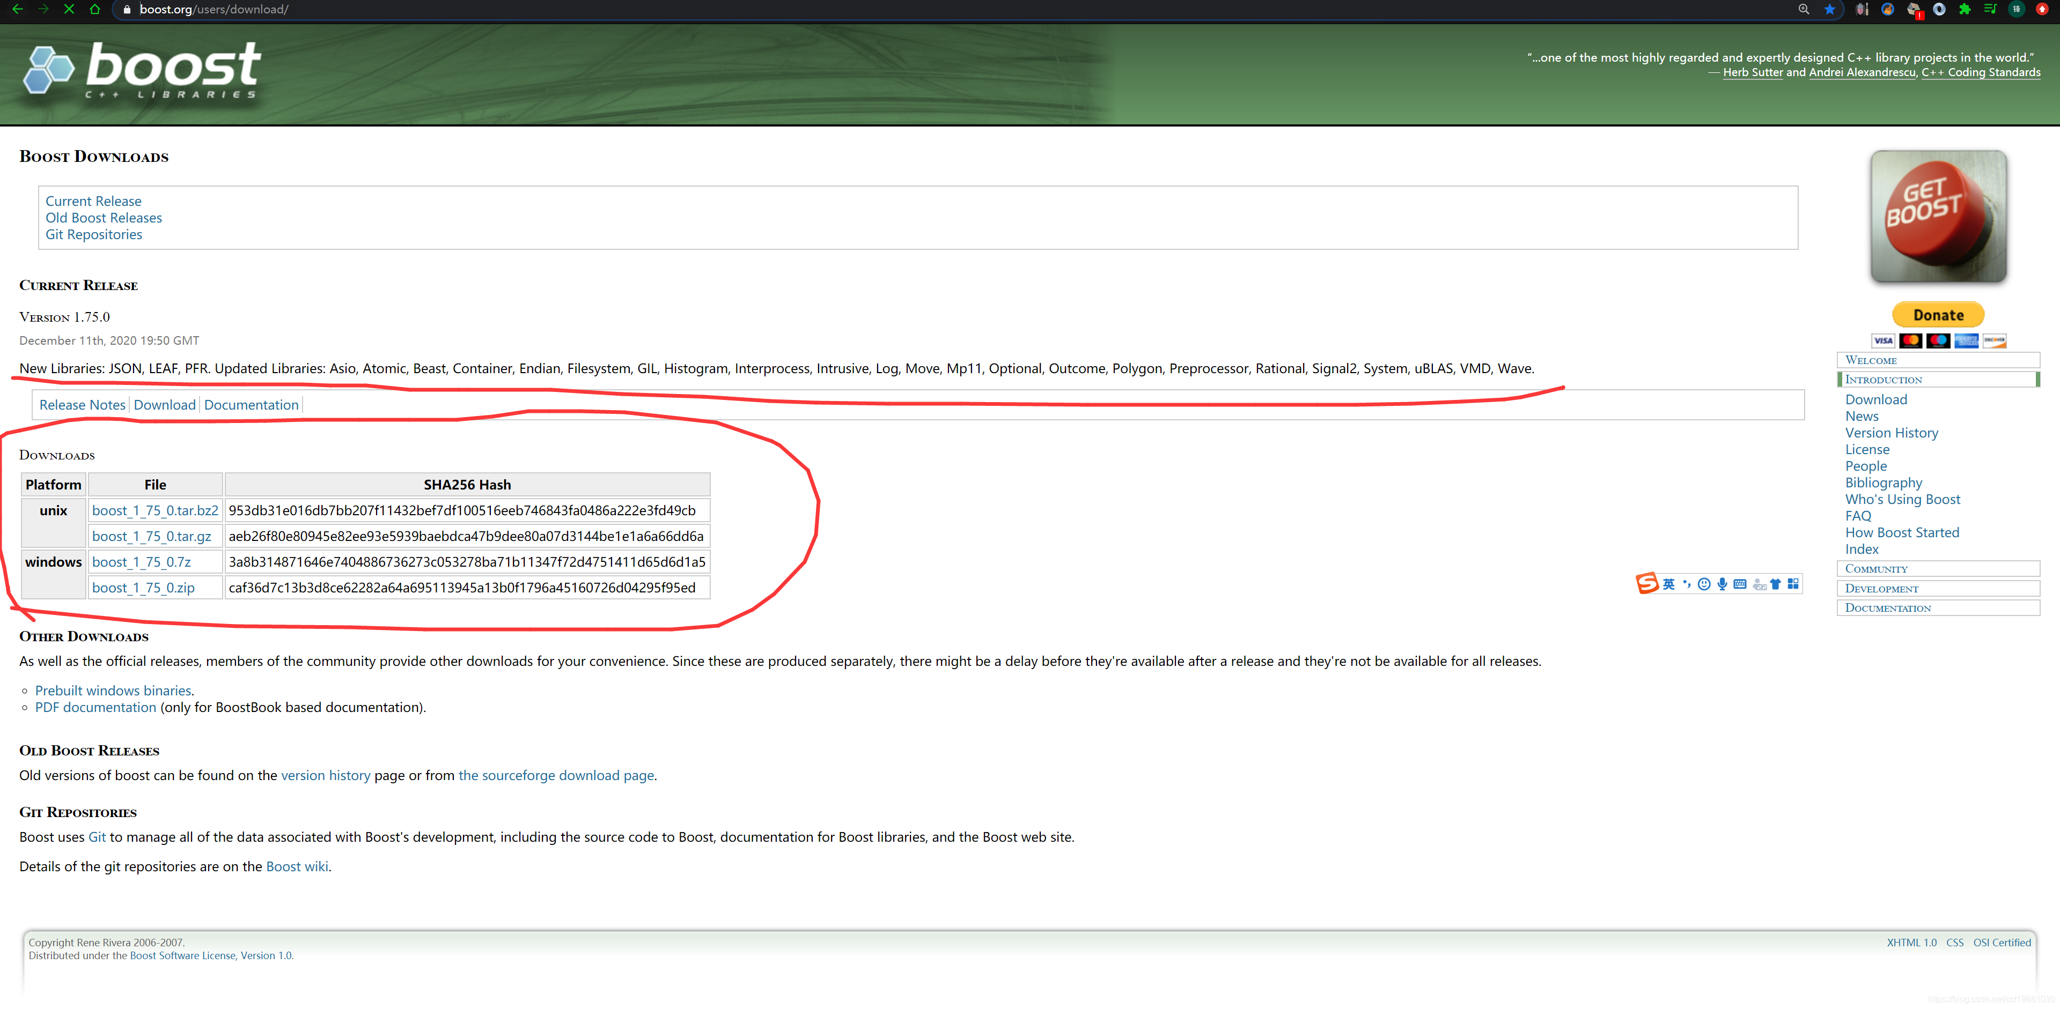2060x1009 pixels.
Task: Download boost_1_75_0.tar.bz2 file
Action: (155, 510)
